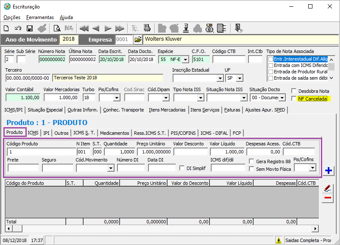Toggle the NF Cancelada checkbox
The image size is (340, 245).
coord(294,99)
